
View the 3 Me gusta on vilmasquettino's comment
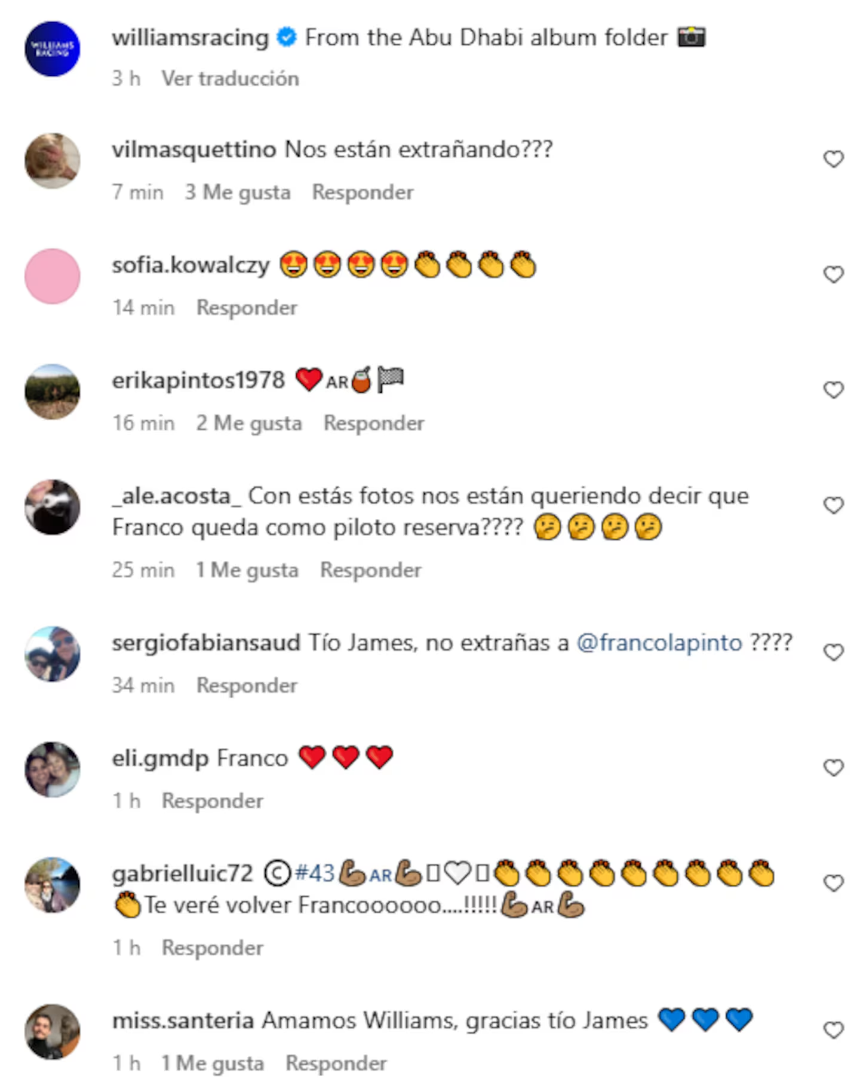click(x=238, y=192)
